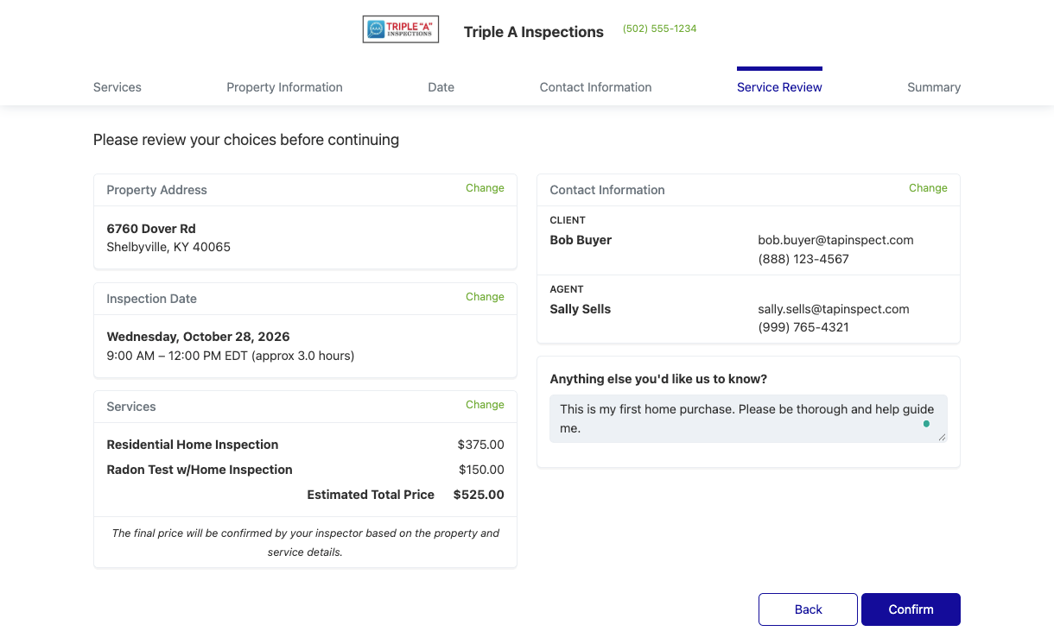Click the Inspection Date card header
The height and width of the screenshot is (644, 1054).
click(x=305, y=299)
